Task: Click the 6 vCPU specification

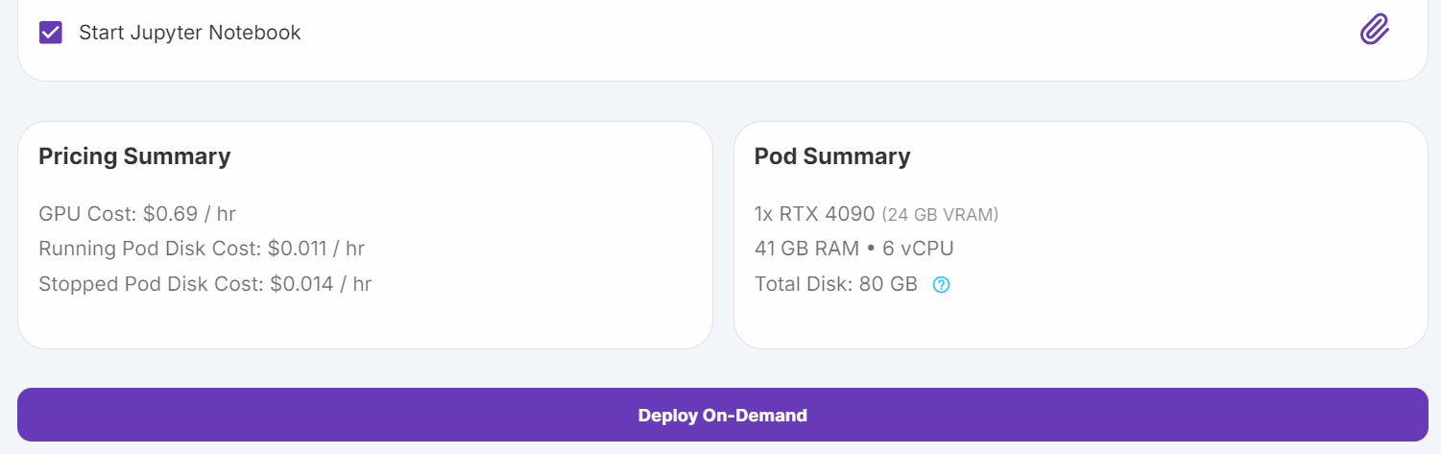Action: (919, 249)
